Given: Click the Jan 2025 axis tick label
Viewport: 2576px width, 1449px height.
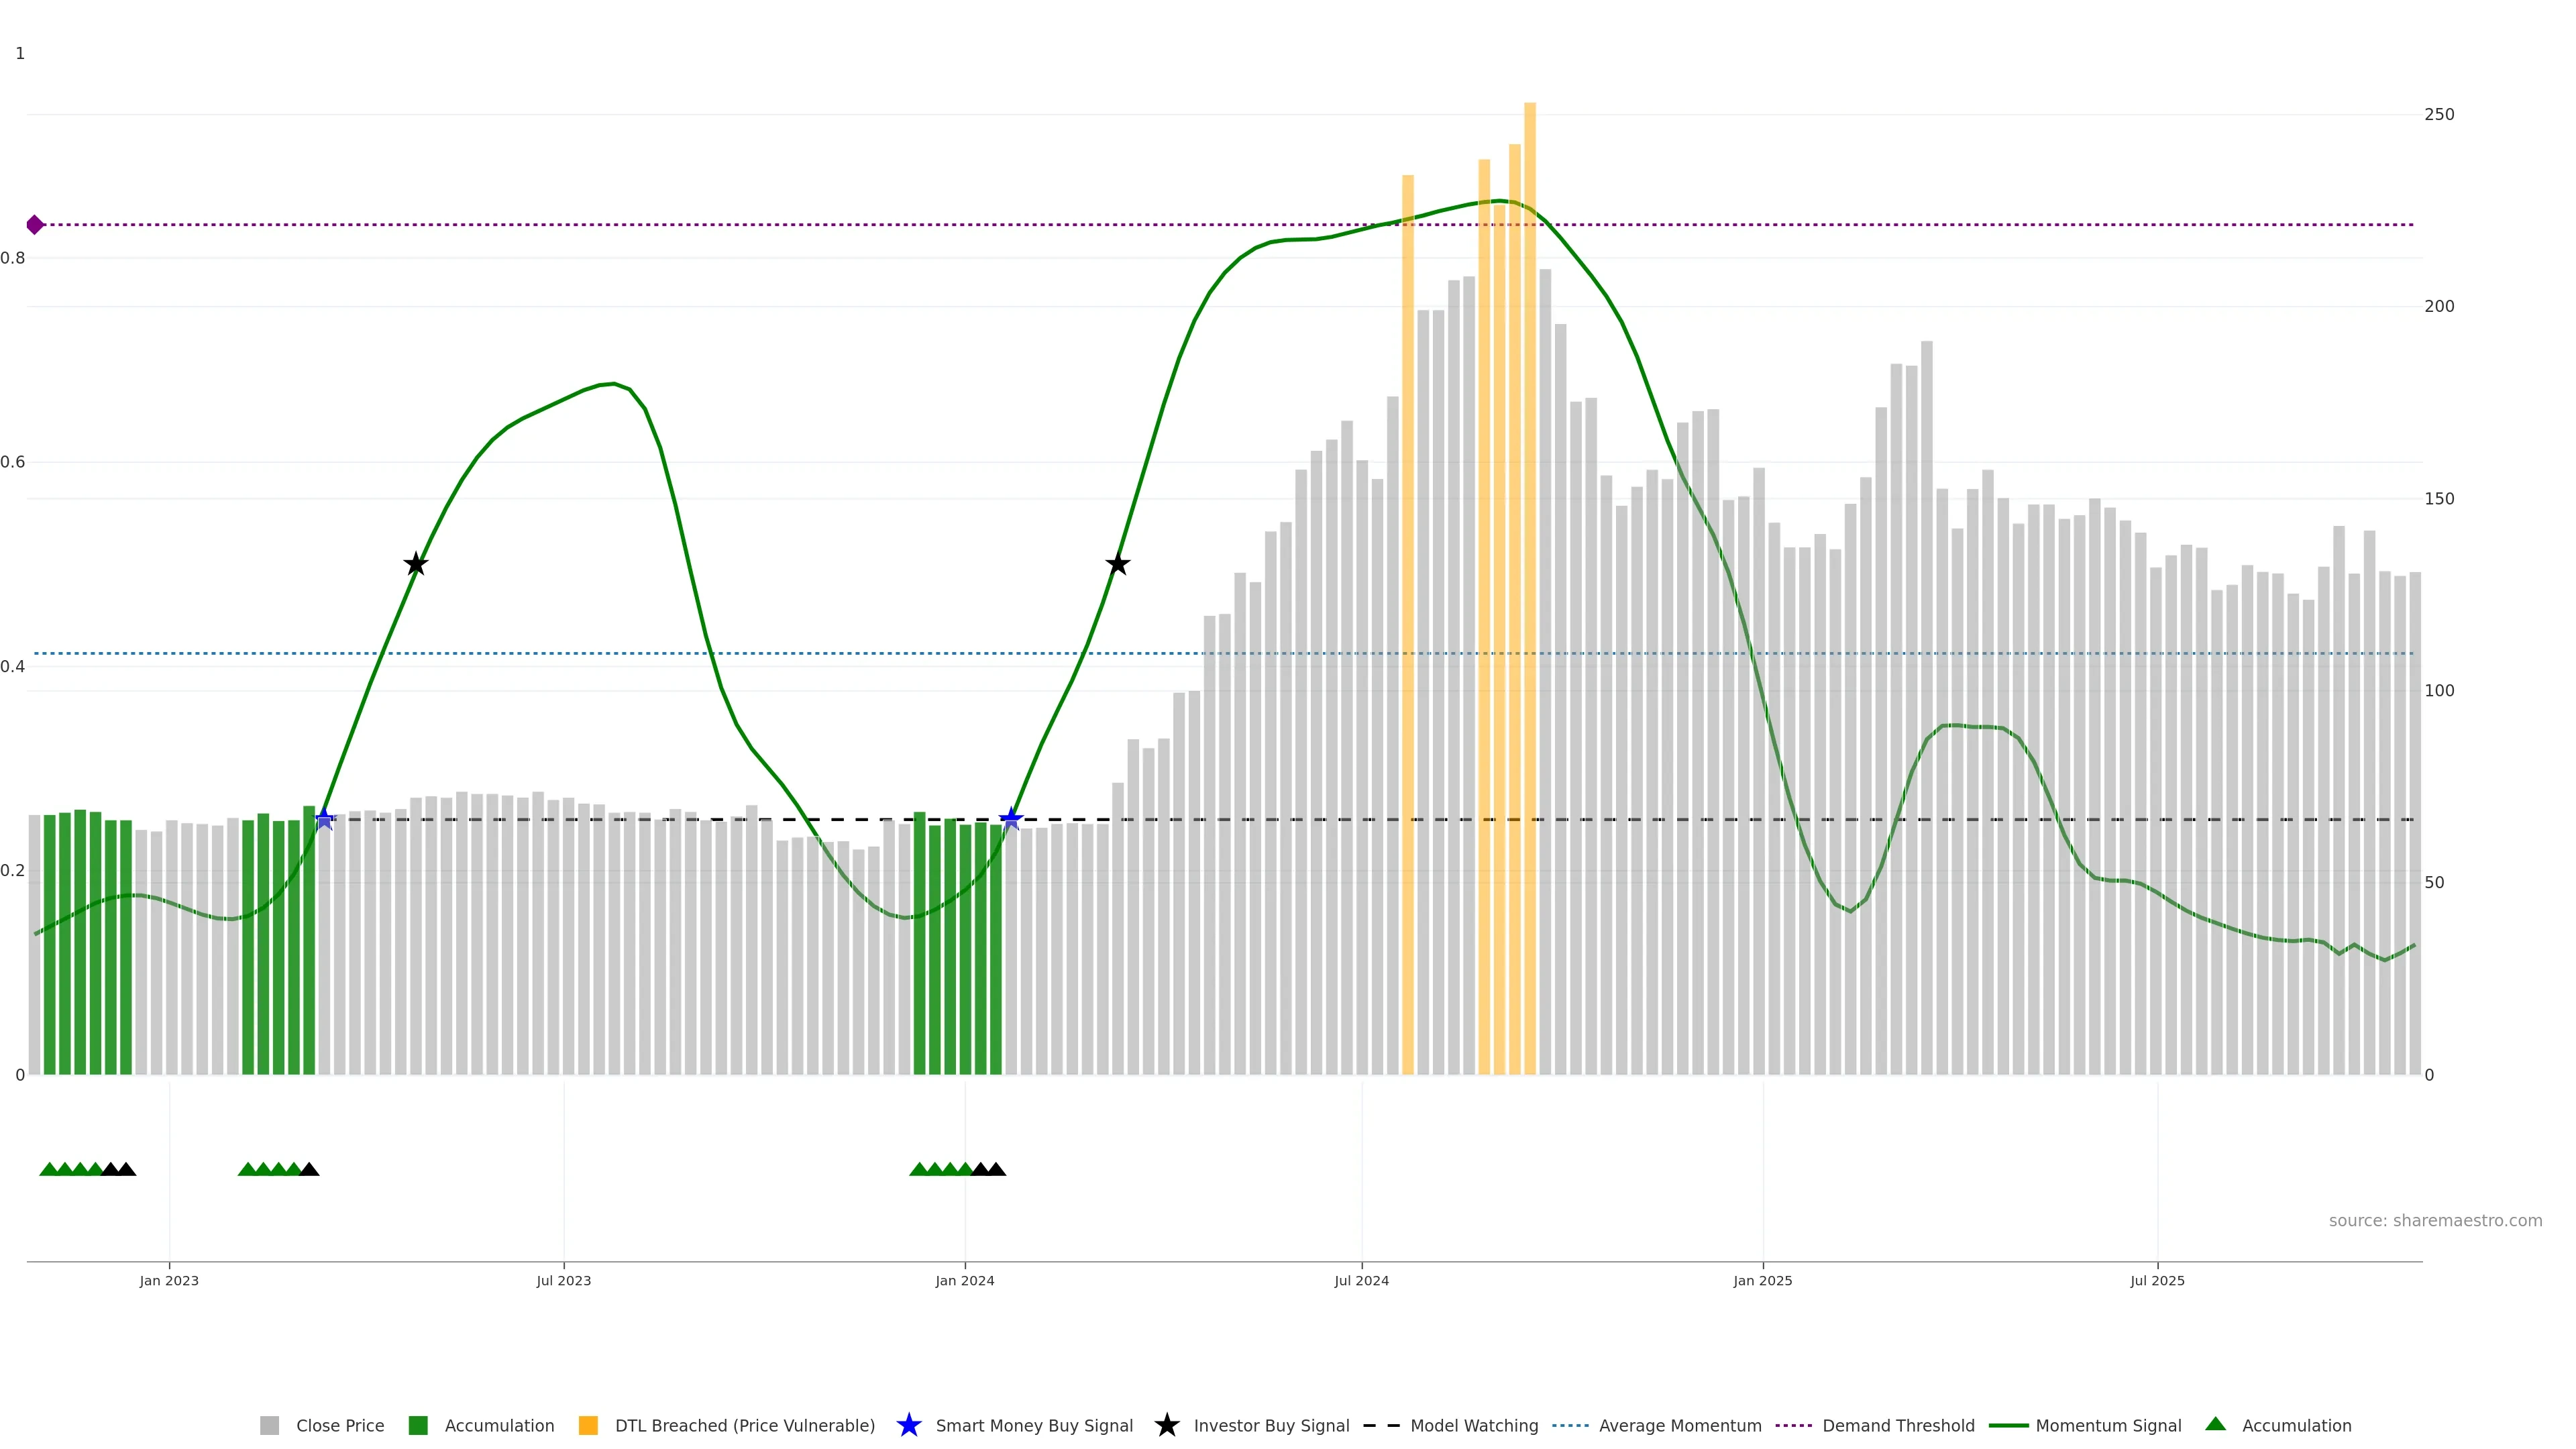Looking at the screenshot, I should click(x=1762, y=1281).
